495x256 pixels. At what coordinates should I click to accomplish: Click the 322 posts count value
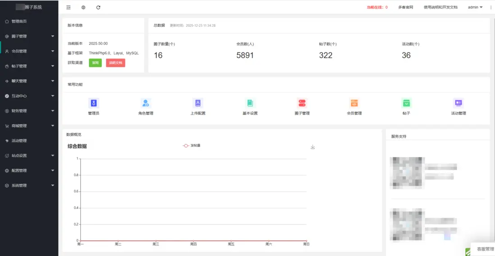click(x=326, y=55)
